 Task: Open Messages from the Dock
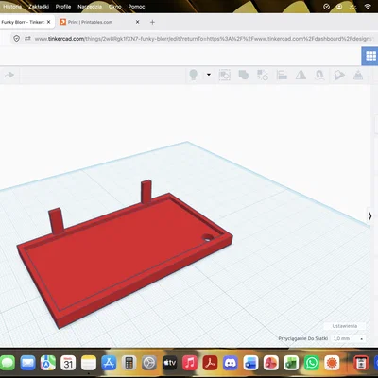[7, 363]
